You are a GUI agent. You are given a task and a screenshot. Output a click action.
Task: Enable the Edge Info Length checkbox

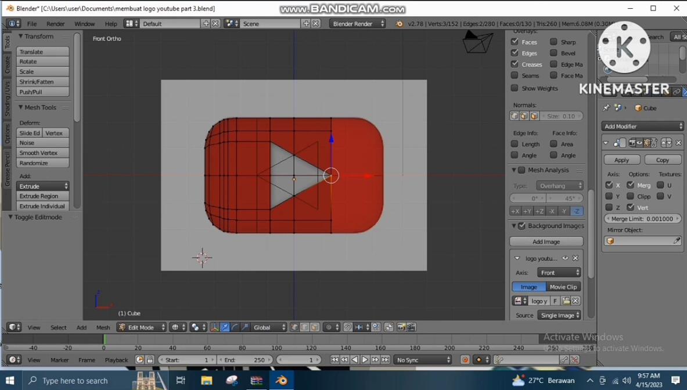(515, 143)
